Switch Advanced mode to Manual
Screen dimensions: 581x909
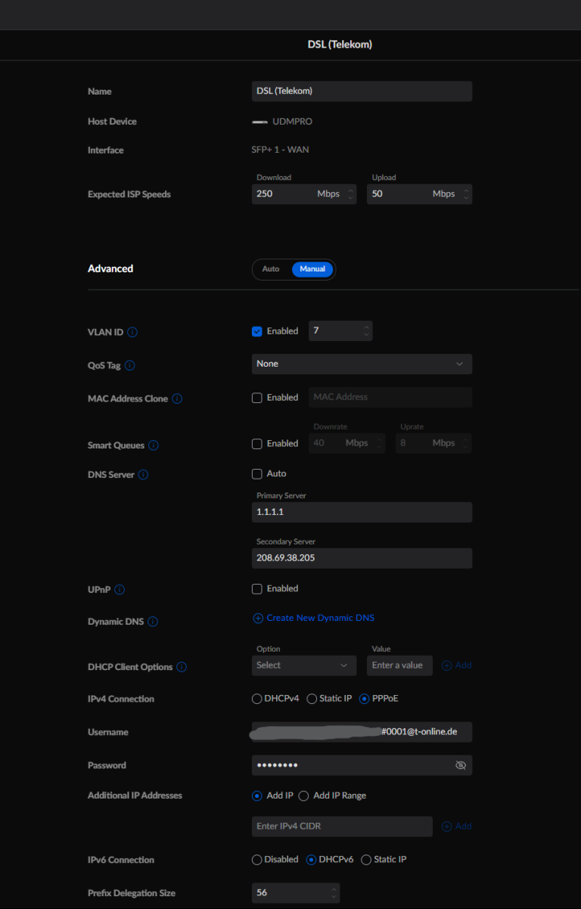pyautogui.click(x=312, y=269)
